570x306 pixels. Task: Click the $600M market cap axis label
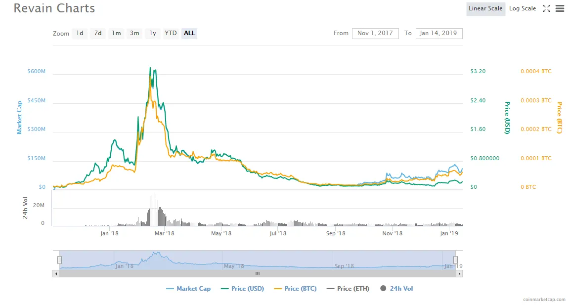coord(37,71)
